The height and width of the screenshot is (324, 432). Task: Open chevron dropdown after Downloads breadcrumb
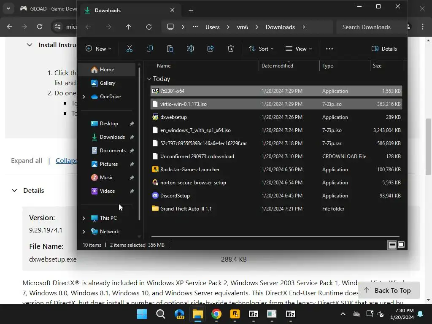(x=304, y=27)
